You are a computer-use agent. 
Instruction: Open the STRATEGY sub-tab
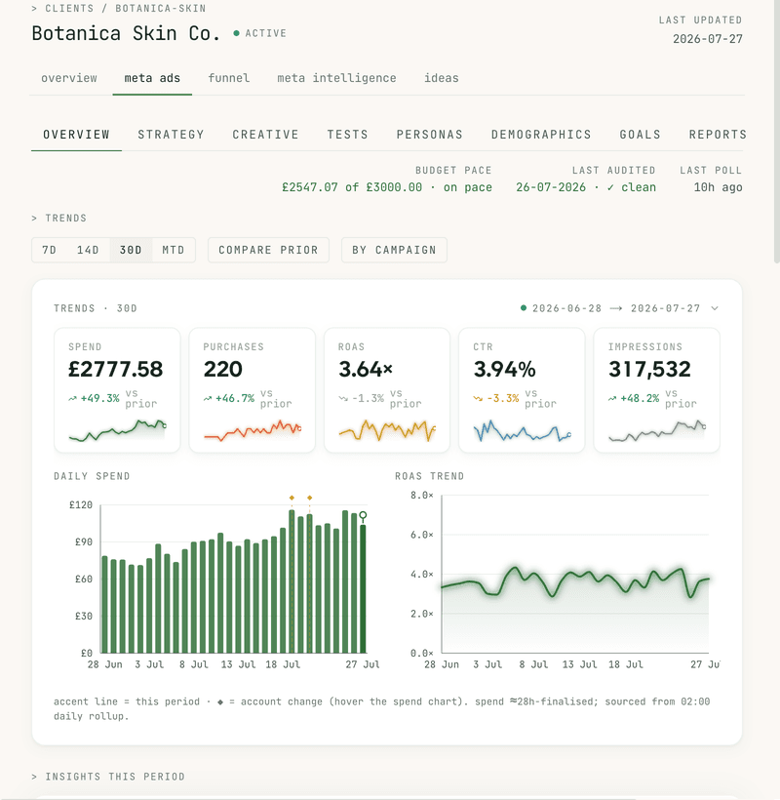pos(171,135)
